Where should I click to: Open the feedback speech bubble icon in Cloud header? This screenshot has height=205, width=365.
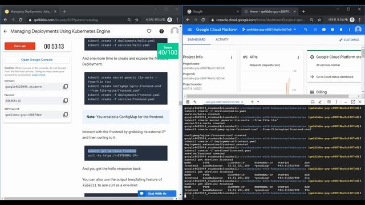click(324, 30)
